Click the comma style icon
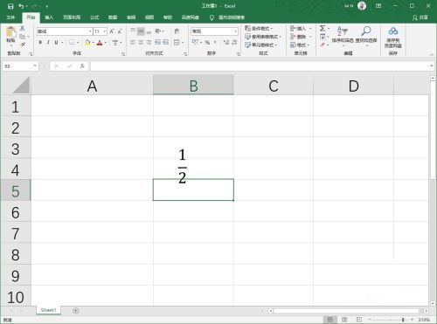 click(215, 43)
